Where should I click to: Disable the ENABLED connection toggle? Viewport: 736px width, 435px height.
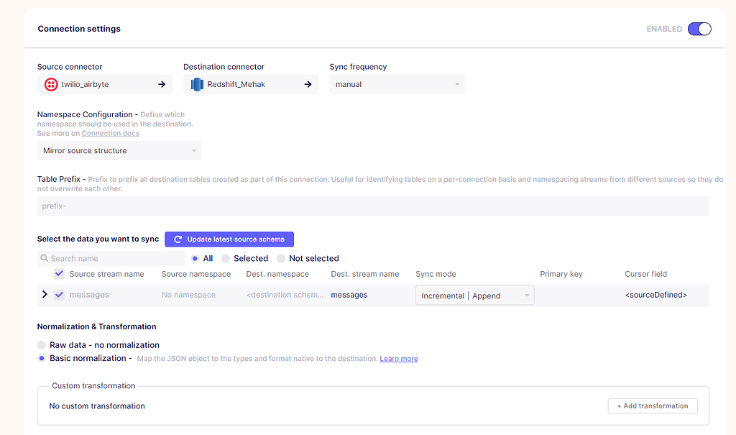(x=699, y=29)
